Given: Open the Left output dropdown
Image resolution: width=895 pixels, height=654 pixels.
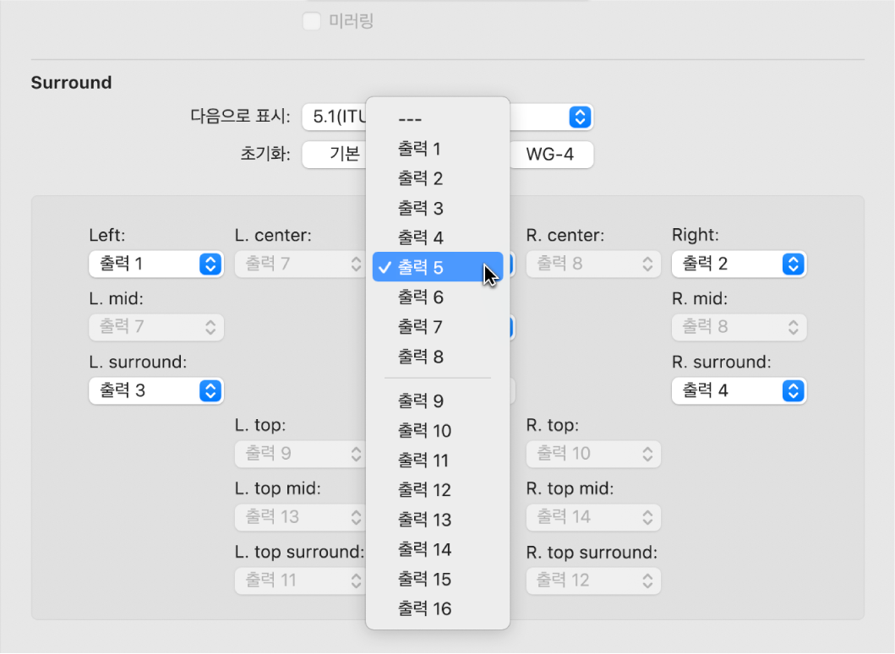Looking at the screenshot, I should pyautogui.click(x=156, y=264).
